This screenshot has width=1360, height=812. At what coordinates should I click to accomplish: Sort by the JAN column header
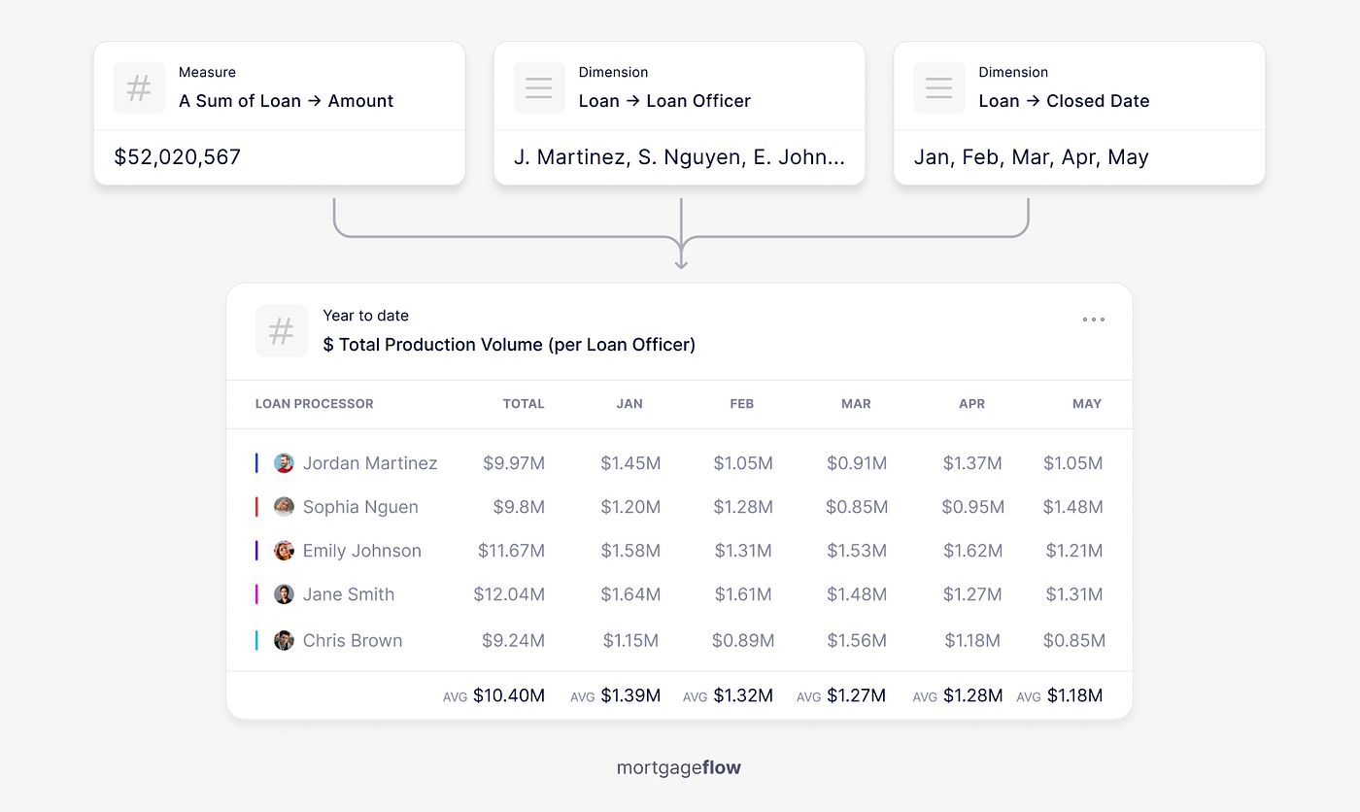coord(629,404)
